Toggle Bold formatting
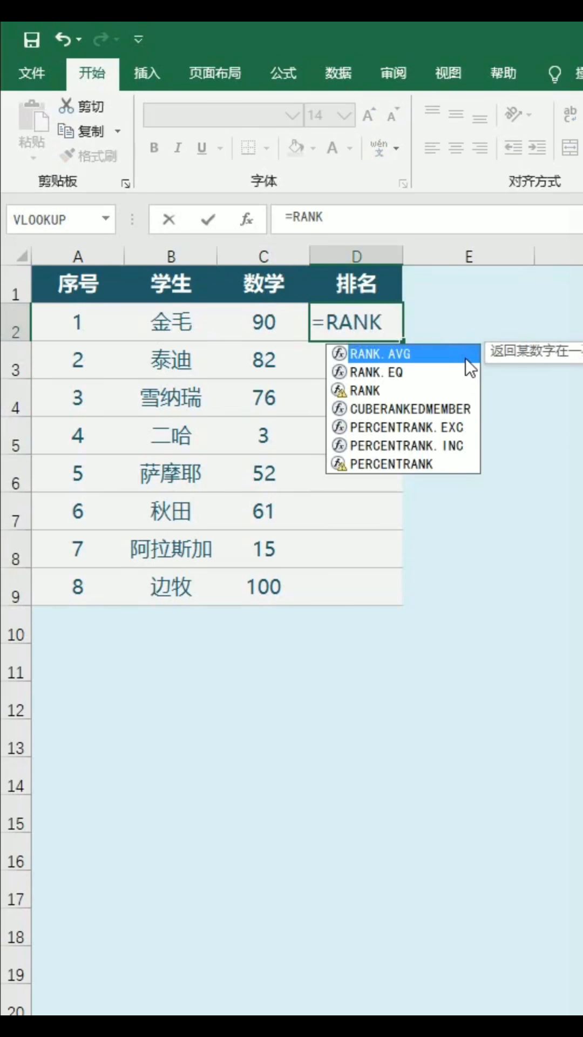The width and height of the screenshot is (583, 1037). click(154, 147)
